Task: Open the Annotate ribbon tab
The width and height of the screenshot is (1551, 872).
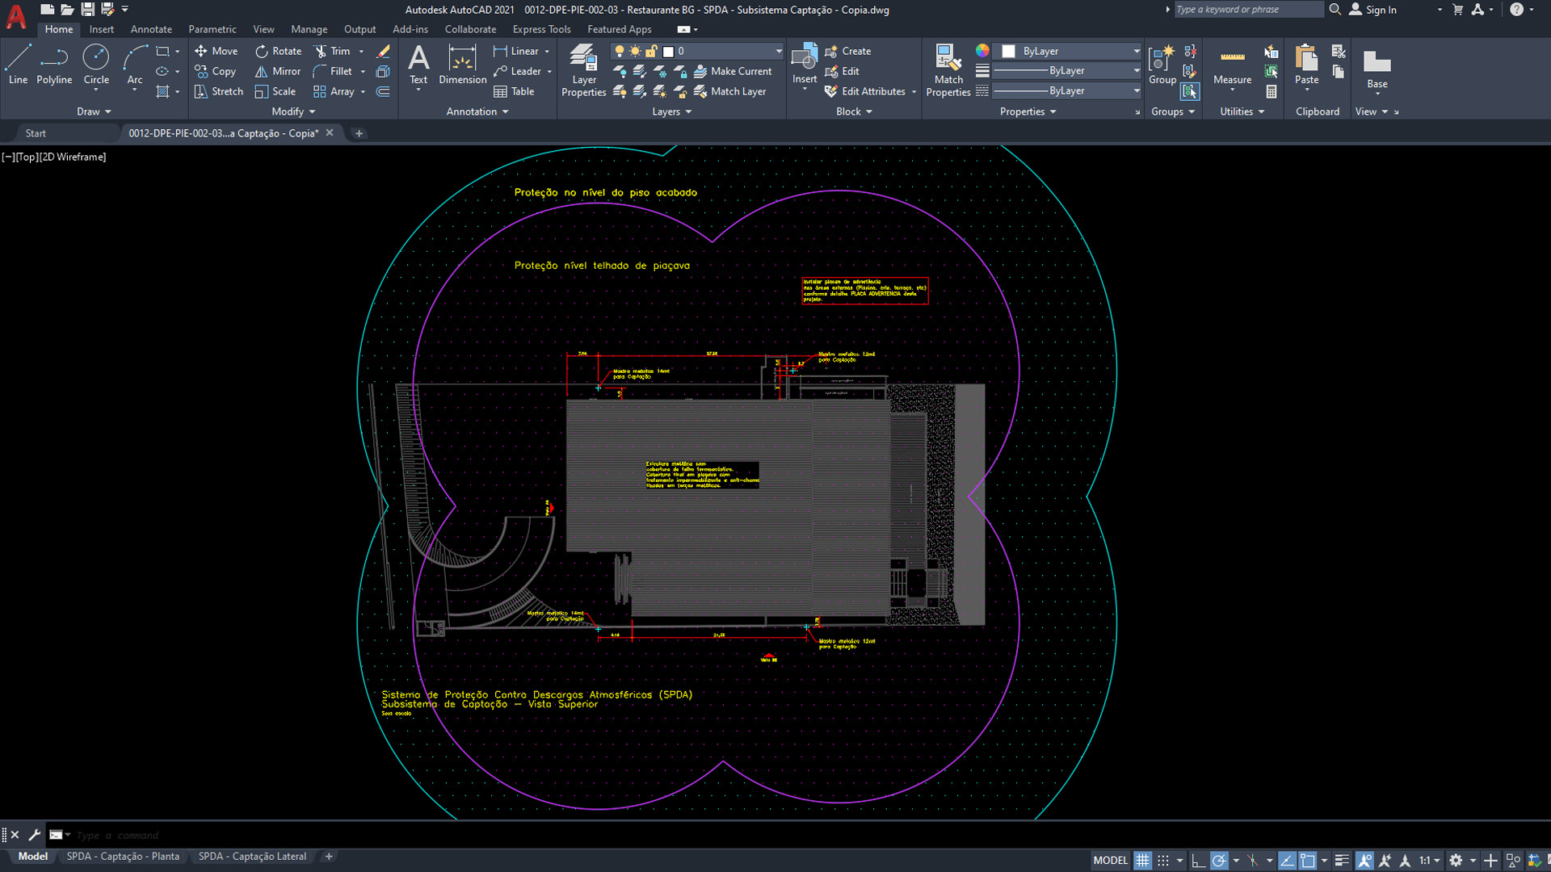Action: point(151,29)
